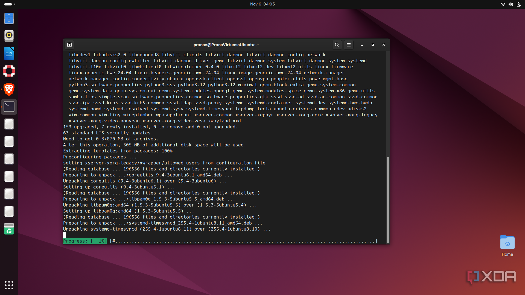
Task: Open the terminal hamburger menu
Action: click(348, 45)
